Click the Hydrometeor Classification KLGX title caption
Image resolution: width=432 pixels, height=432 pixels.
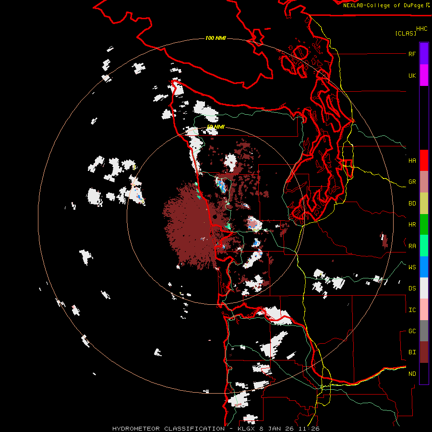pos(216,429)
